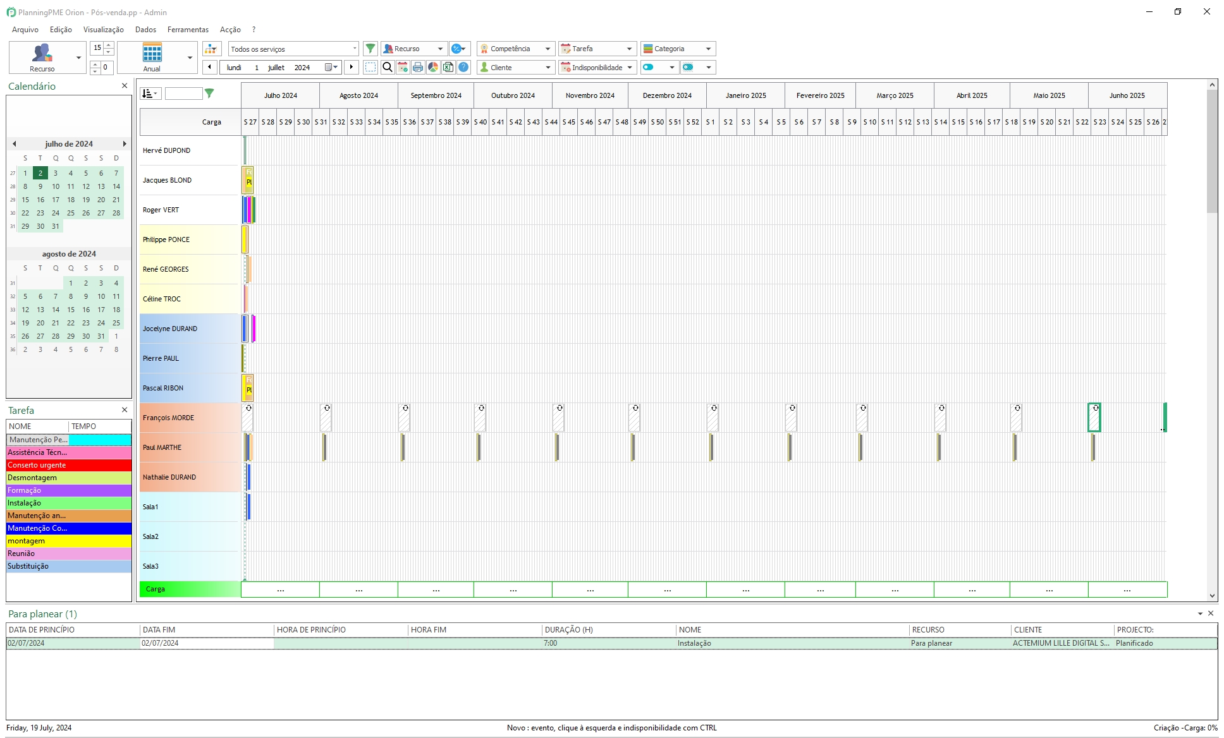Close the Tarefa panel
1224x738 pixels.
coord(125,410)
